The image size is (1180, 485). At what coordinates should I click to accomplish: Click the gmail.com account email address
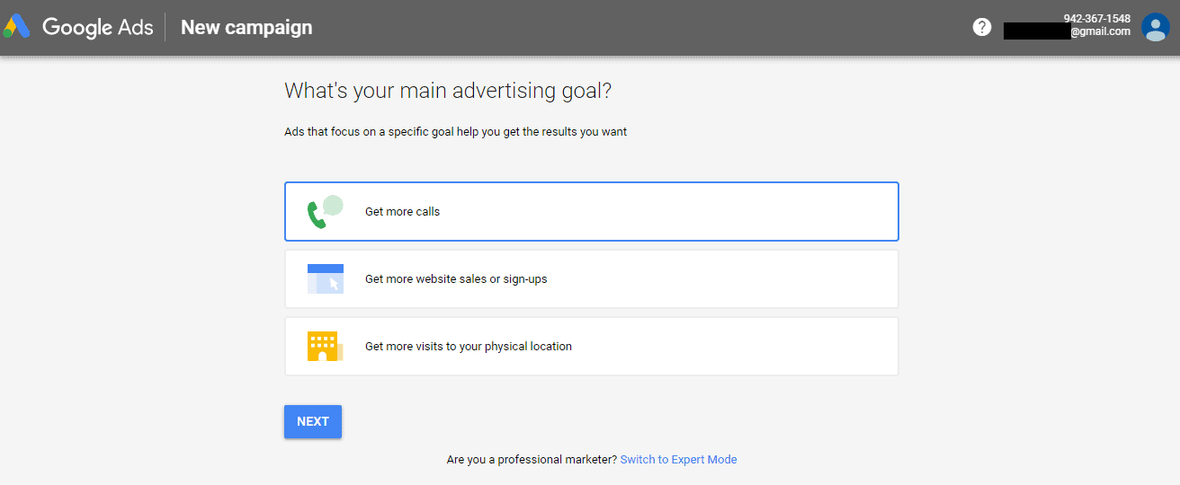(x=1099, y=31)
